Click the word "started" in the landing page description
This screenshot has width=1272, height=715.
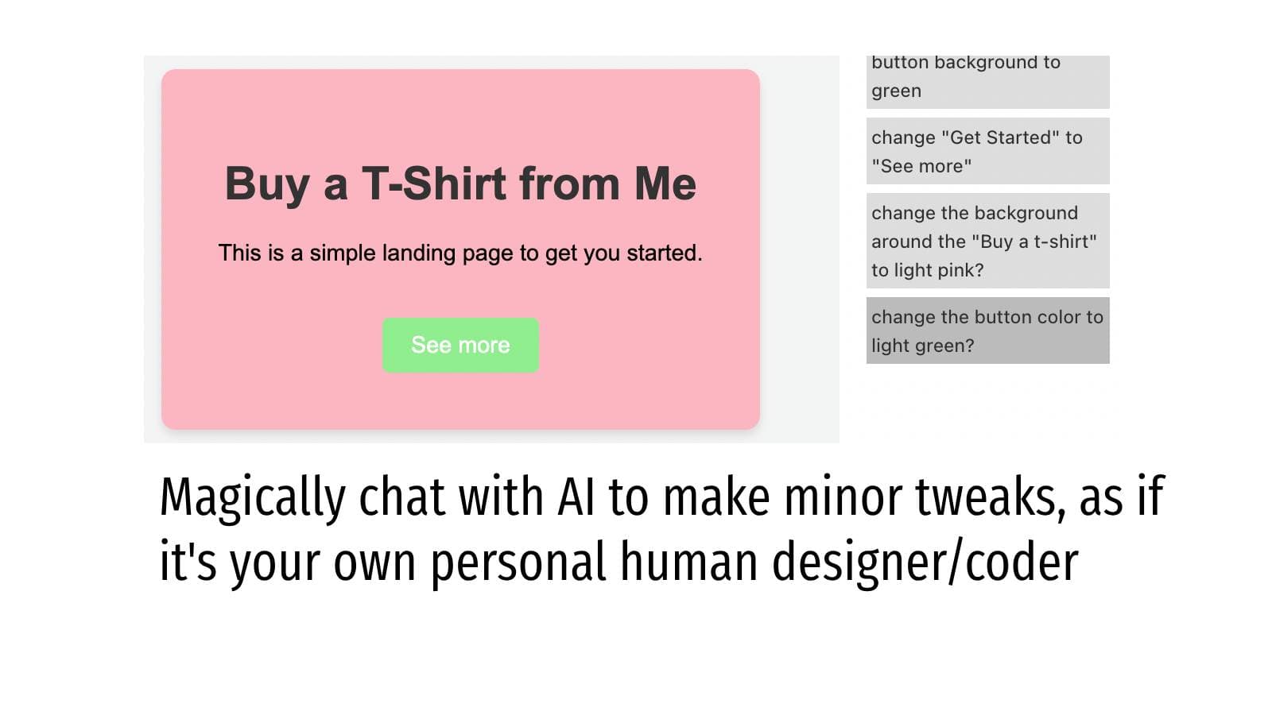tap(663, 253)
